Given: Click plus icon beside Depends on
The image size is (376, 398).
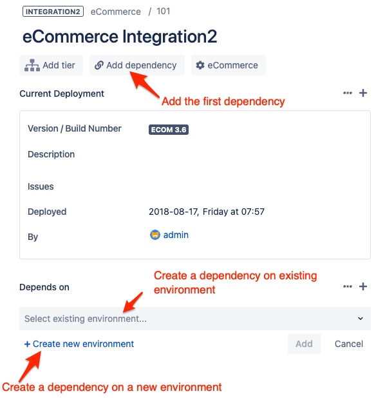Looking at the screenshot, I should click(363, 286).
